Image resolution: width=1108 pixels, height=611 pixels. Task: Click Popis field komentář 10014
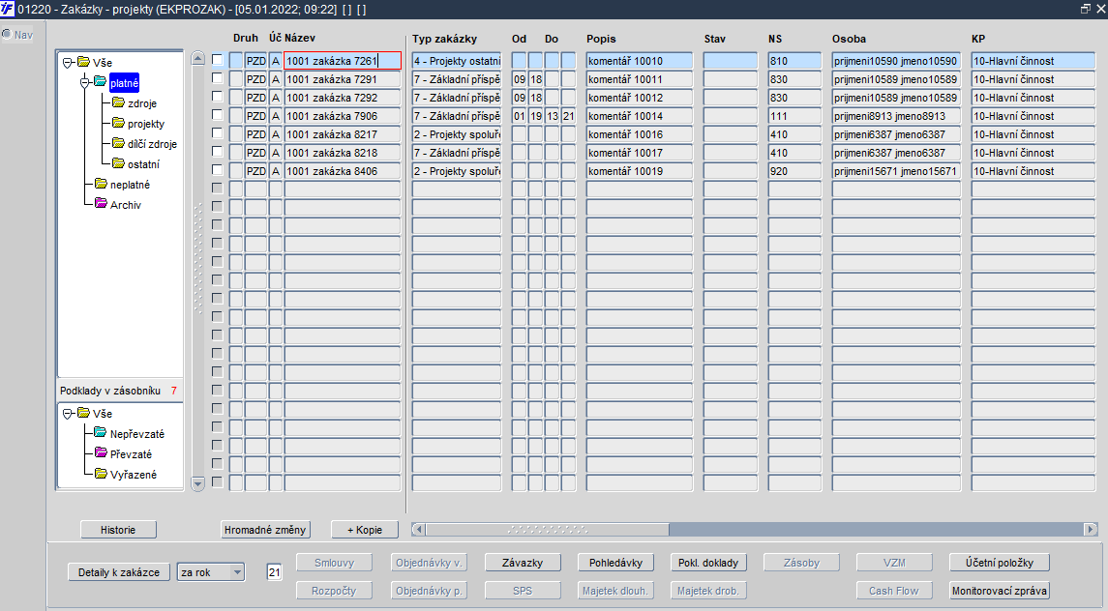click(x=640, y=116)
